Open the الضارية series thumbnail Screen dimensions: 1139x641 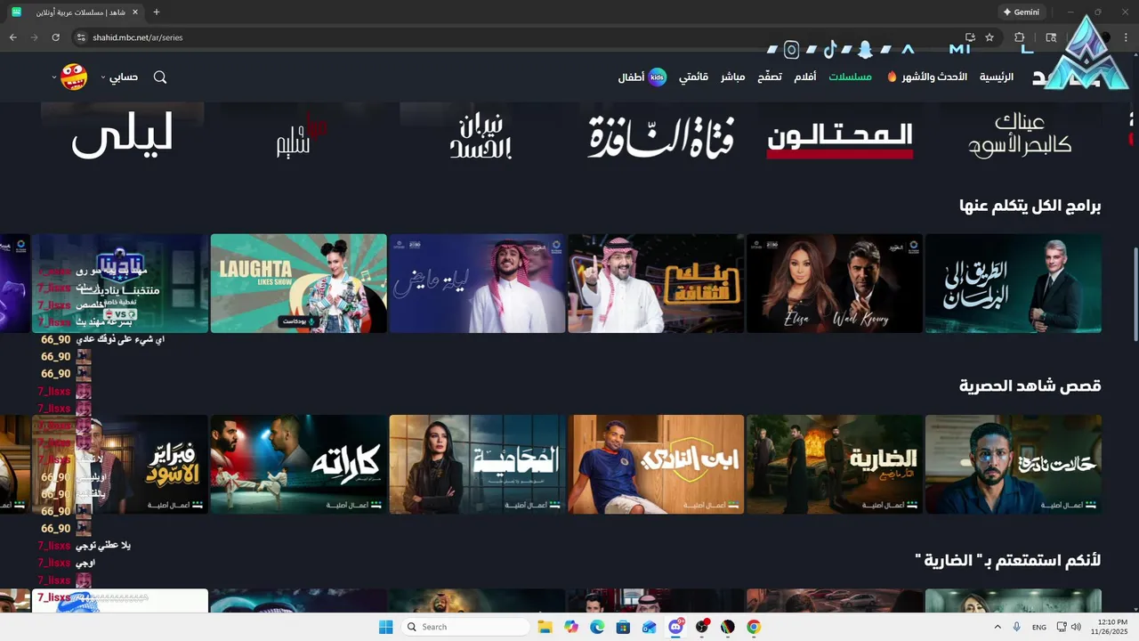click(835, 464)
